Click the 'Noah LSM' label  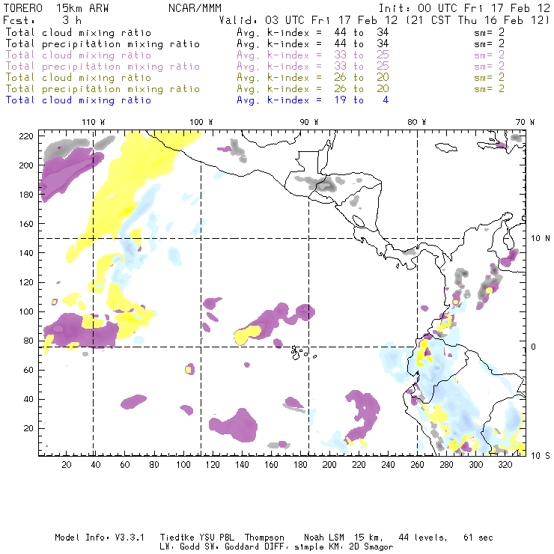coord(324,538)
